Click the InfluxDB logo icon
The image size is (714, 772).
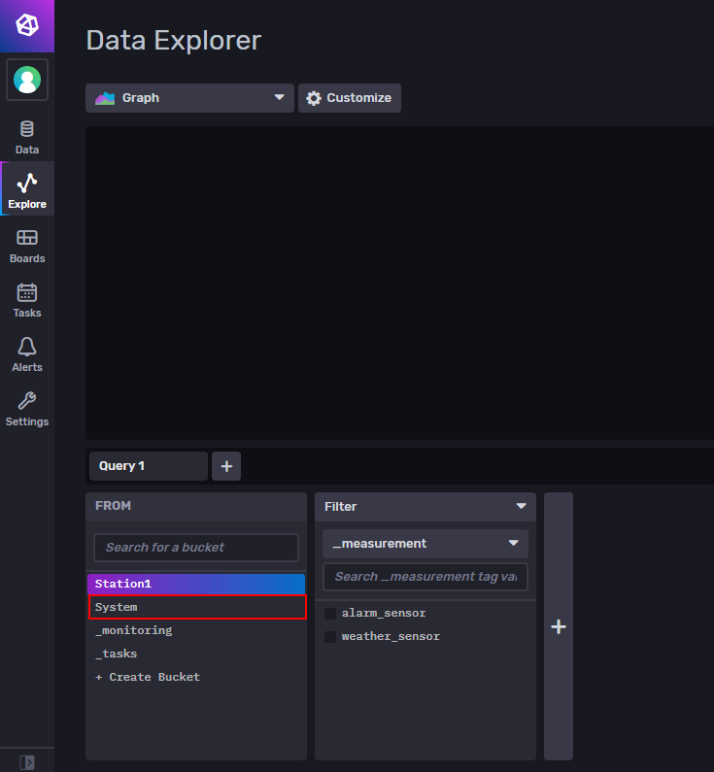click(x=27, y=25)
